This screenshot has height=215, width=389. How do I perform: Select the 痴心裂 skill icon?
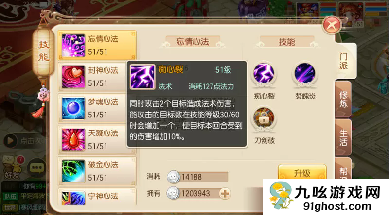click(x=264, y=74)
